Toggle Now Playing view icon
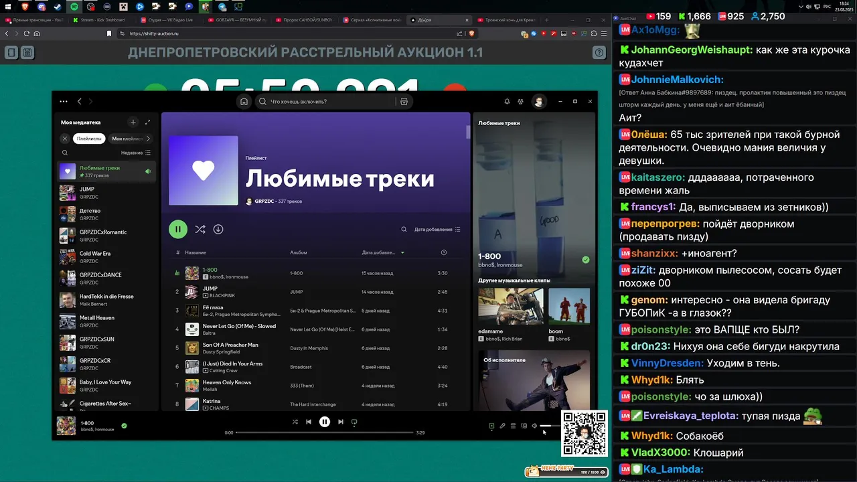 (x=491, y=426)
